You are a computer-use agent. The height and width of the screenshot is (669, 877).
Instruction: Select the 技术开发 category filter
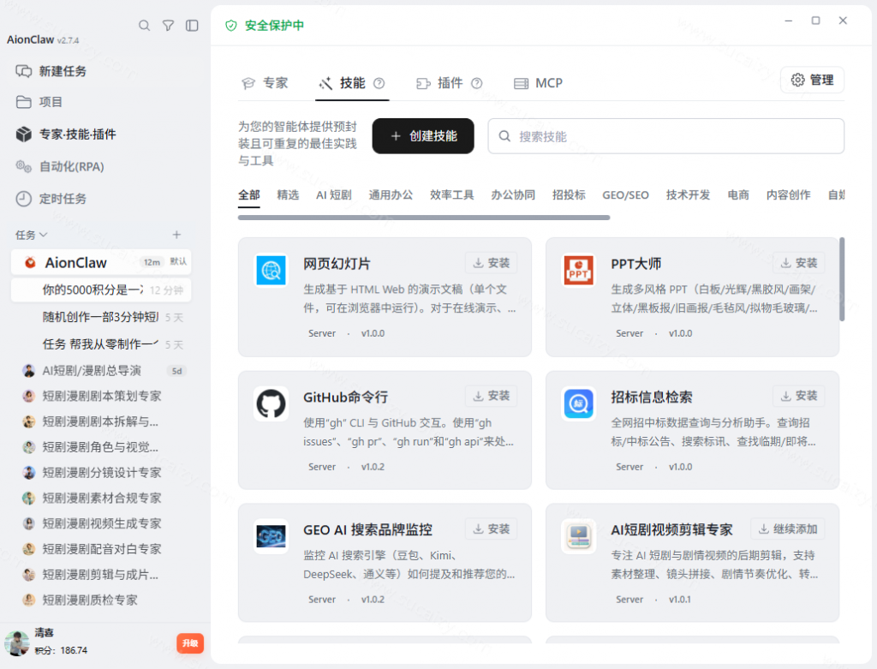click(x=688, y=194)
